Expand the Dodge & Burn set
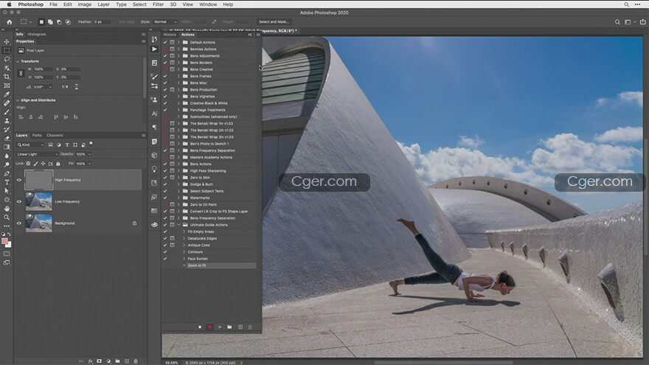Image resolution: width=649 pixels, height=365 pixels. [178, 184]
